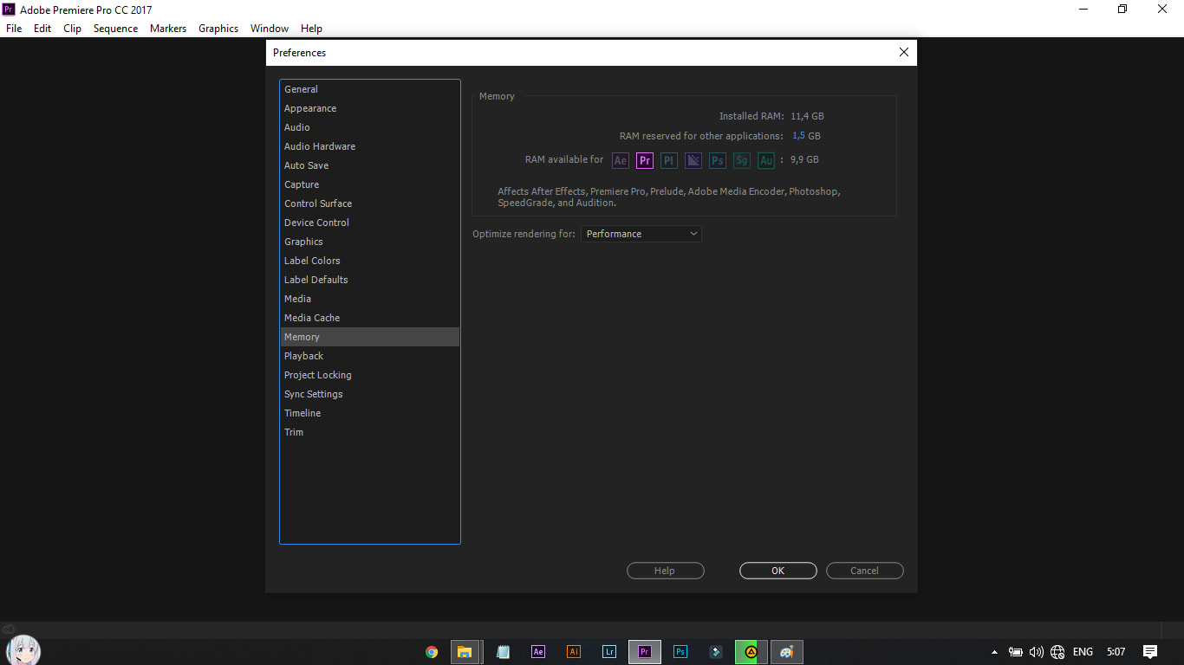Click the Cancel button
This screenshot has height=665, width=1184.
coord(865,571)
